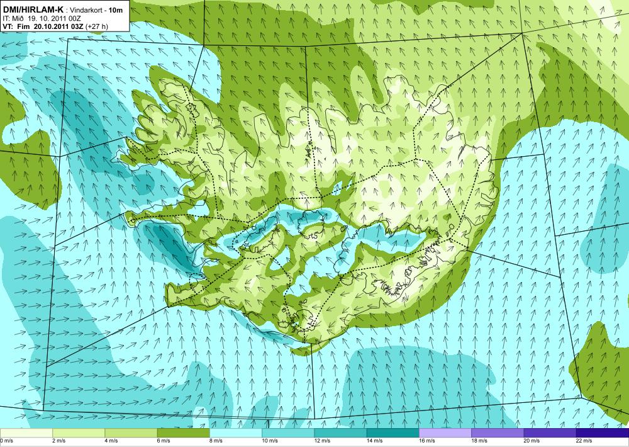Screen dimensions: 629x447
Task: Click the '2 m/s' legend label
Action: [59, 441]
